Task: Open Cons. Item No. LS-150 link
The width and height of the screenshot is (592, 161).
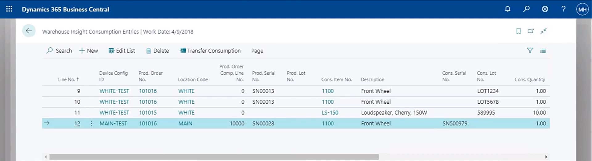Action: click(330, 113)
